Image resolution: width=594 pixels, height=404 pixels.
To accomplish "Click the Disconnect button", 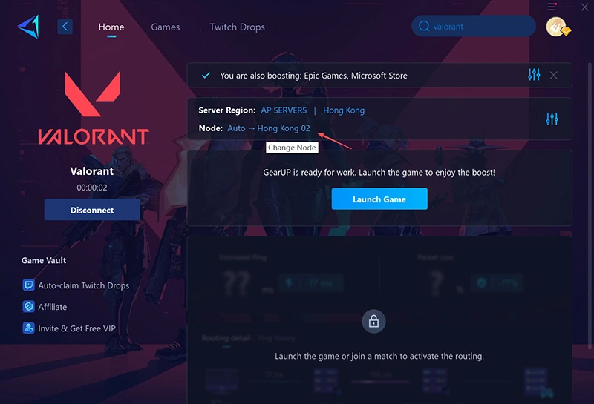I will (92, 210).
